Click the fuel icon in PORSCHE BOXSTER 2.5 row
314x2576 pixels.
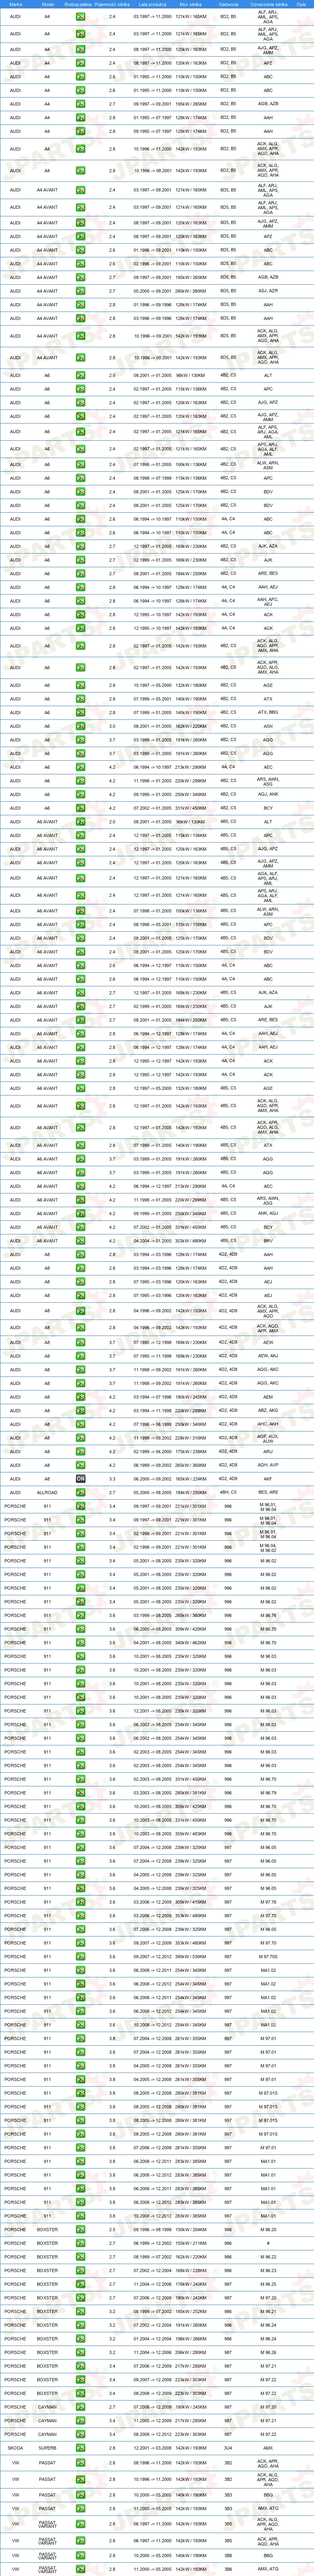tap(81, 2229)
